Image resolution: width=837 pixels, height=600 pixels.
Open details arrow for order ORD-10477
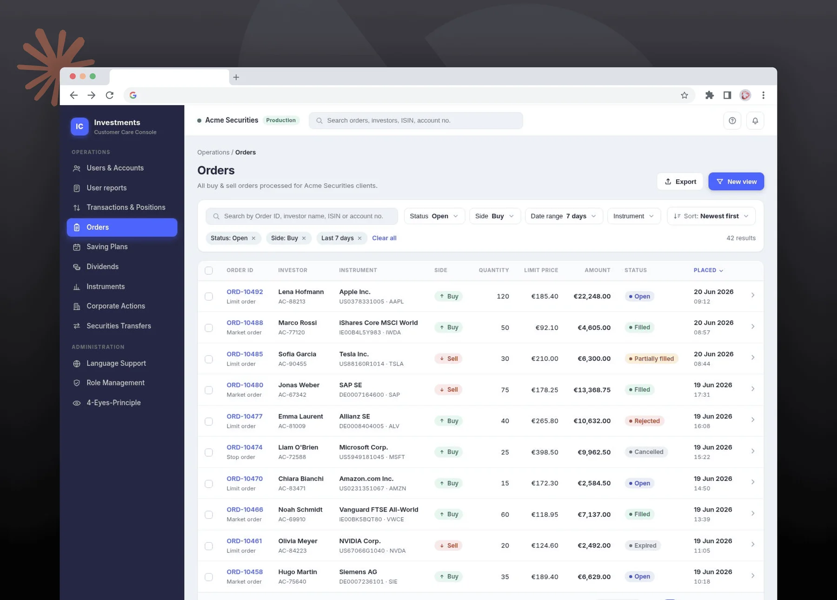[x=753, y=420]
